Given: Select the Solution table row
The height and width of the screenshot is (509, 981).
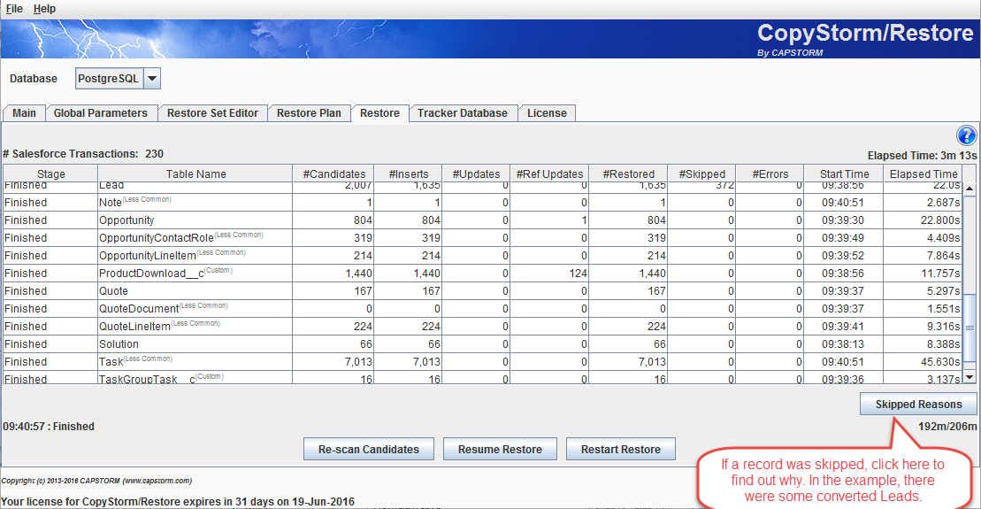Looking at the screenshot, I should (483, 343).
